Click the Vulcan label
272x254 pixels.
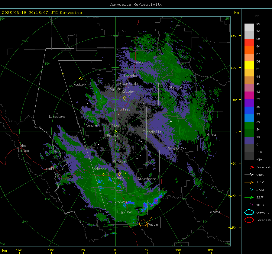click(x=154, y=224)
